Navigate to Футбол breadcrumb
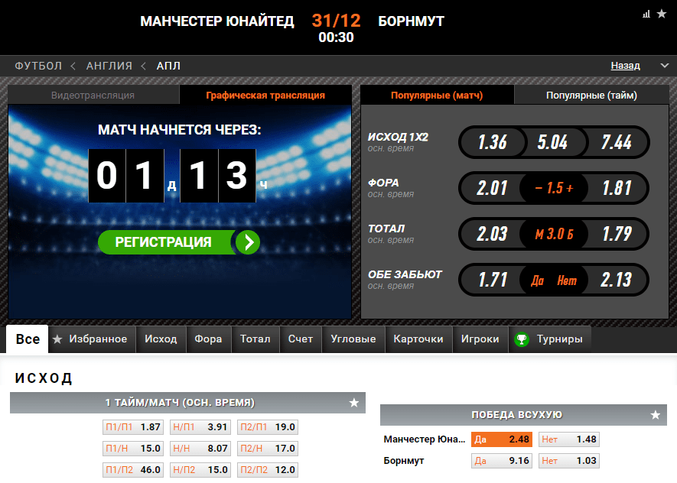Viewport: 677px width, 483px height. click(38, 66)
